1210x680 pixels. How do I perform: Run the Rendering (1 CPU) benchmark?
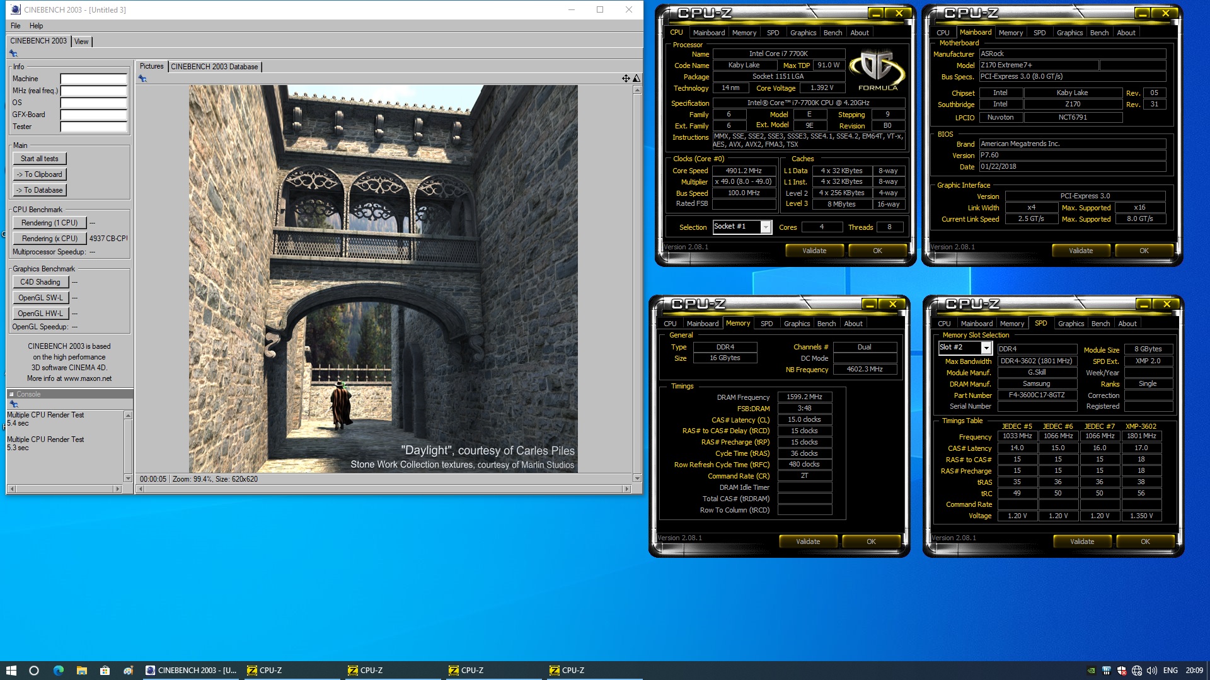click(x=49, y=223)
